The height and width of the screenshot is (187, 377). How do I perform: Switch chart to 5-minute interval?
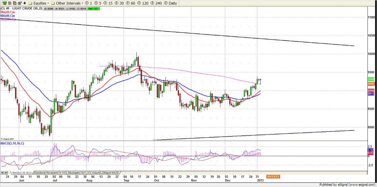(99, 3)
